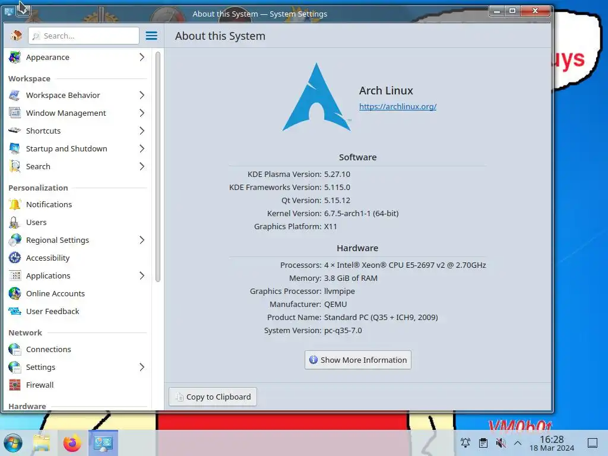608x456 pixels.
Task: Click the Show More Information button
Action: point(357,360)
